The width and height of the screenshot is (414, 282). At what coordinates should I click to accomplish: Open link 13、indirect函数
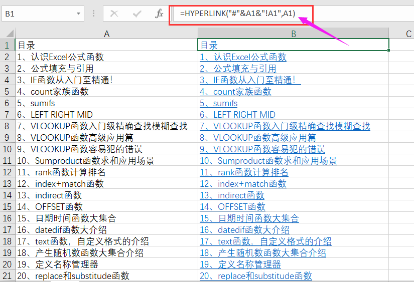tap(232, 195)
